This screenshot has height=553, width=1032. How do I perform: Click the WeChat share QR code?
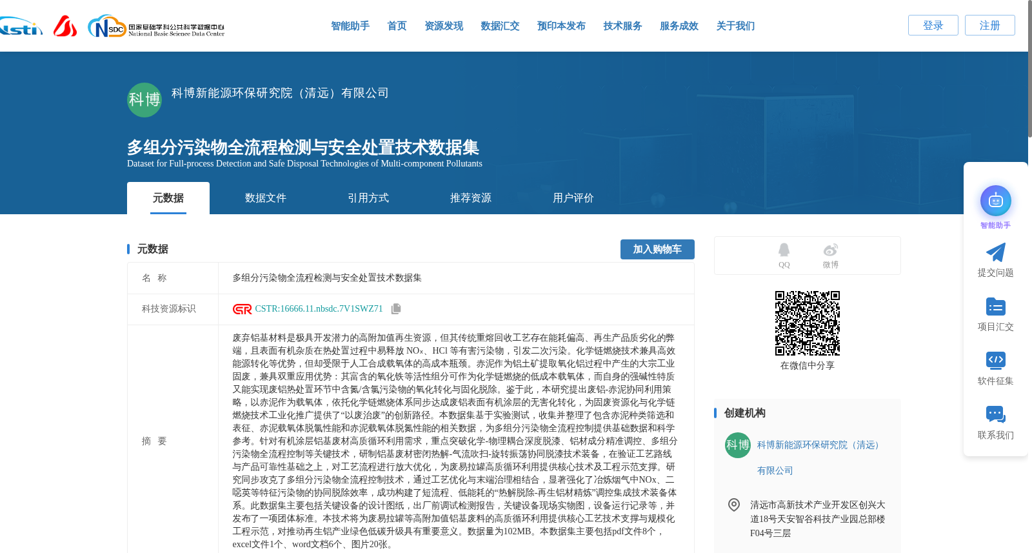(808, 323)
